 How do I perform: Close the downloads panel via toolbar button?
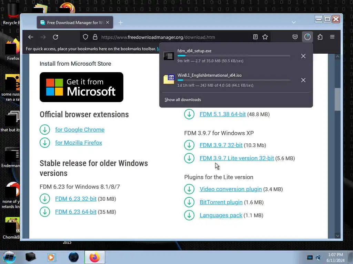[x=307, y=37]
